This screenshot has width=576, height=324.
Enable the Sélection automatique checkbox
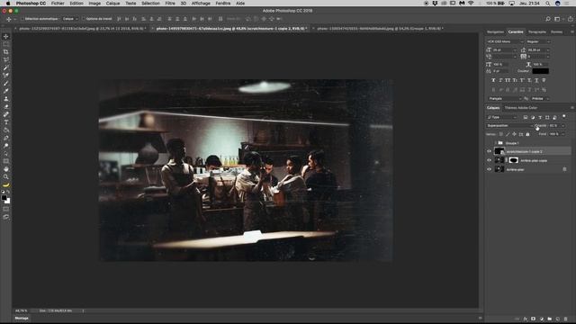pos(22,19)
